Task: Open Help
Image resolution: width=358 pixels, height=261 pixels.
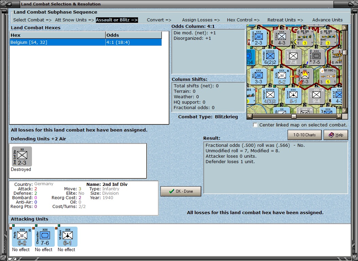Action: coord(336,135)
